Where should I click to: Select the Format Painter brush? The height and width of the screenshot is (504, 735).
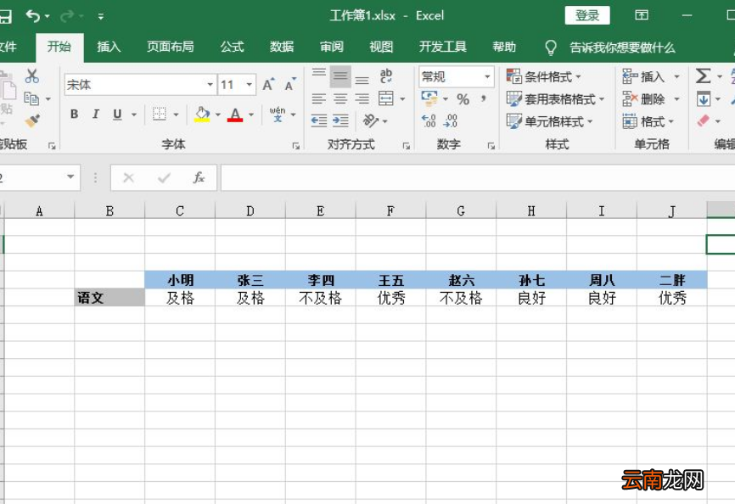[32, 120]
